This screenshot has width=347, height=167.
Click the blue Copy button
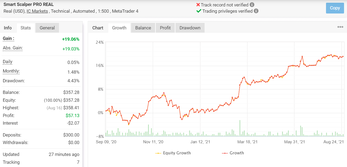click(335, 8)
